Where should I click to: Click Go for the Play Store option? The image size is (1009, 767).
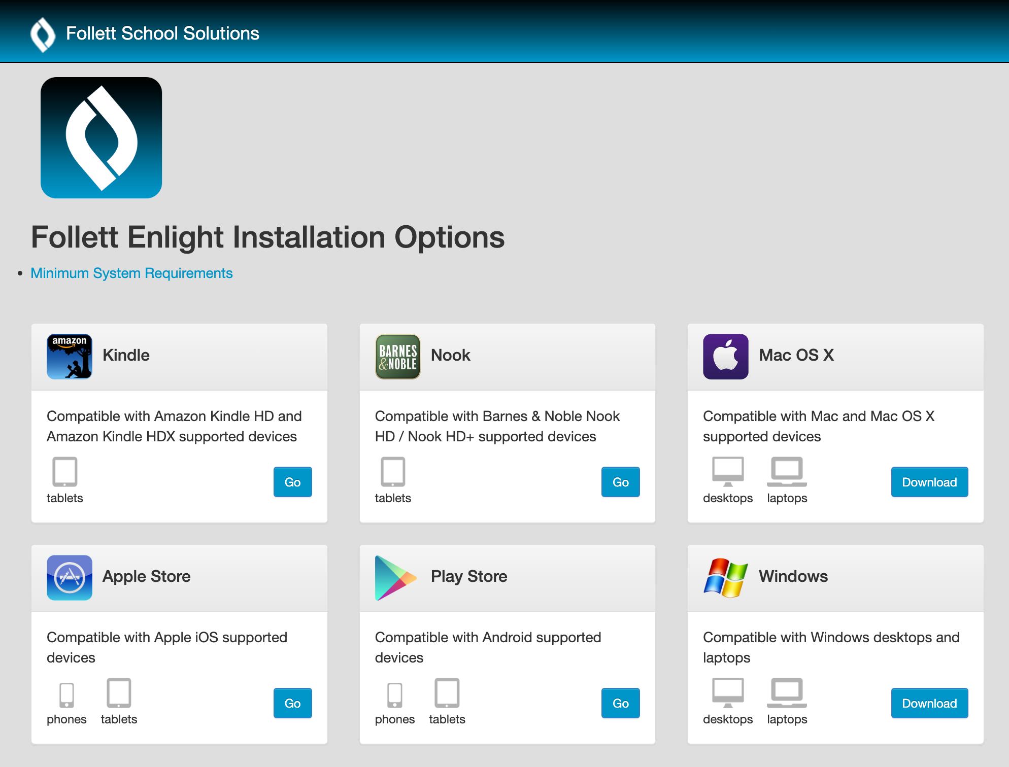pos(620,703)
